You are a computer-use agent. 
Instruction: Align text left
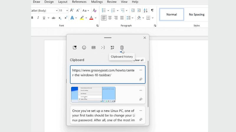coord(104,18)
